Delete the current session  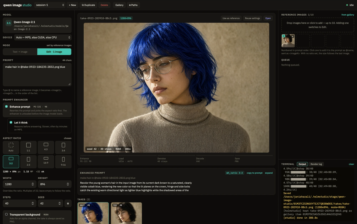pyautogui.click(x=104, y=5)
